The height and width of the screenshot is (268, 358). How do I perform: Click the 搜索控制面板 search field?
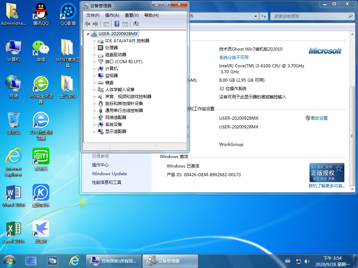[x=310, y=16]
